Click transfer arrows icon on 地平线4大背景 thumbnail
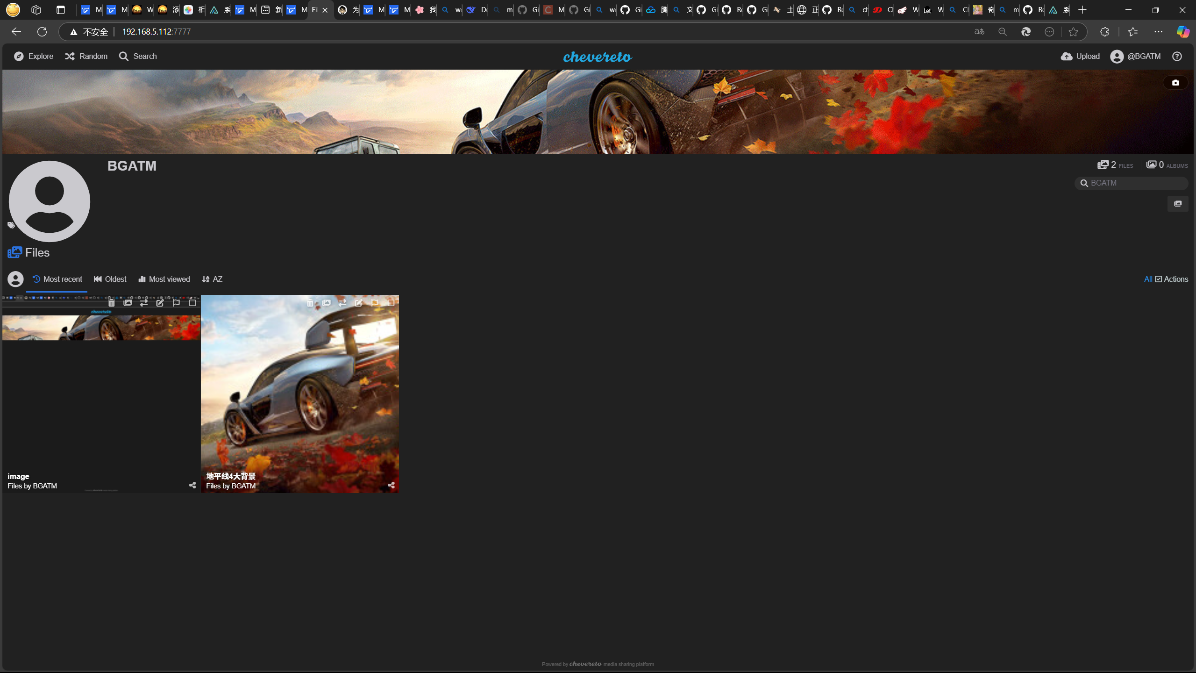The width and height of the screenshot is (1196, 673). (342, 303)
